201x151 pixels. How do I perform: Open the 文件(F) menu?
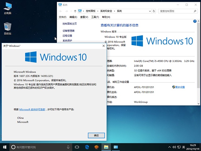pyautogui.click(x=62, y=17)
